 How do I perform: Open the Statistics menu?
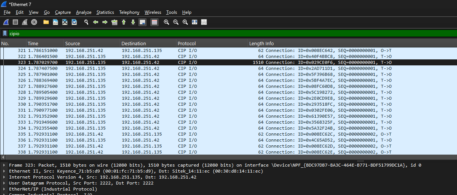pos(105,12)
